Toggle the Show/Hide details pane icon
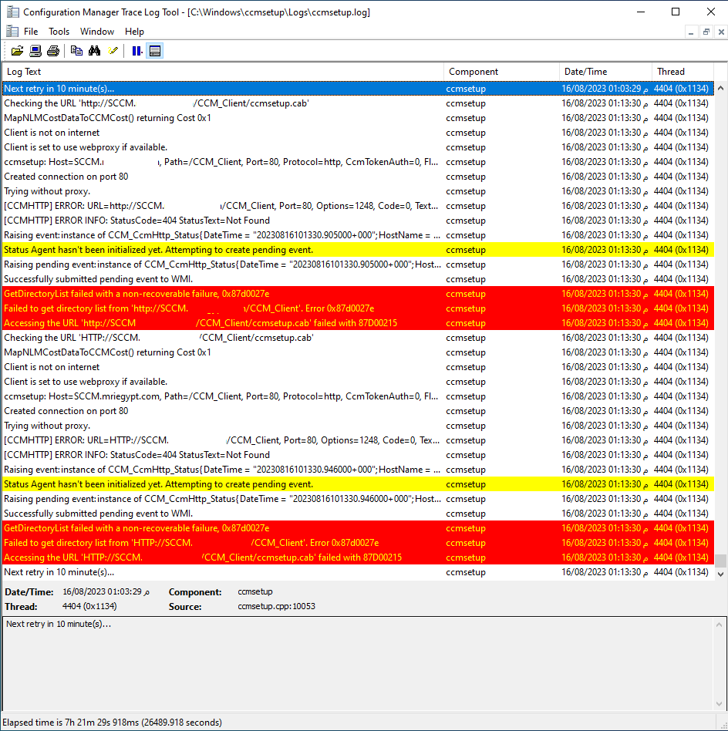The width and height of the screenshot is (728, 731). point(155,51)
